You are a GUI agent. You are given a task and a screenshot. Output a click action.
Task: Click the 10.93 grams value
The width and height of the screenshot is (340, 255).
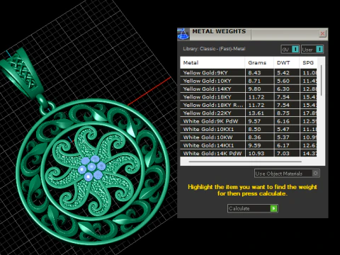(256, 154)
